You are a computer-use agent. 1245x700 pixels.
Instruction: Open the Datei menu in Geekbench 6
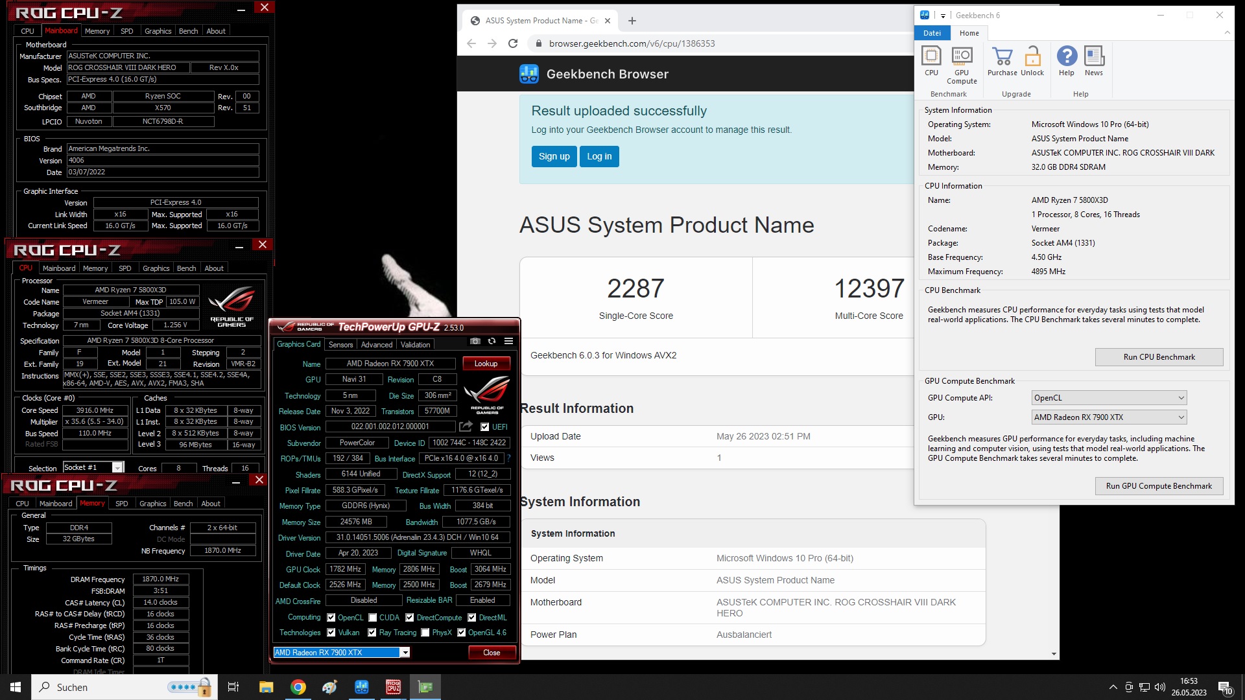932,33
